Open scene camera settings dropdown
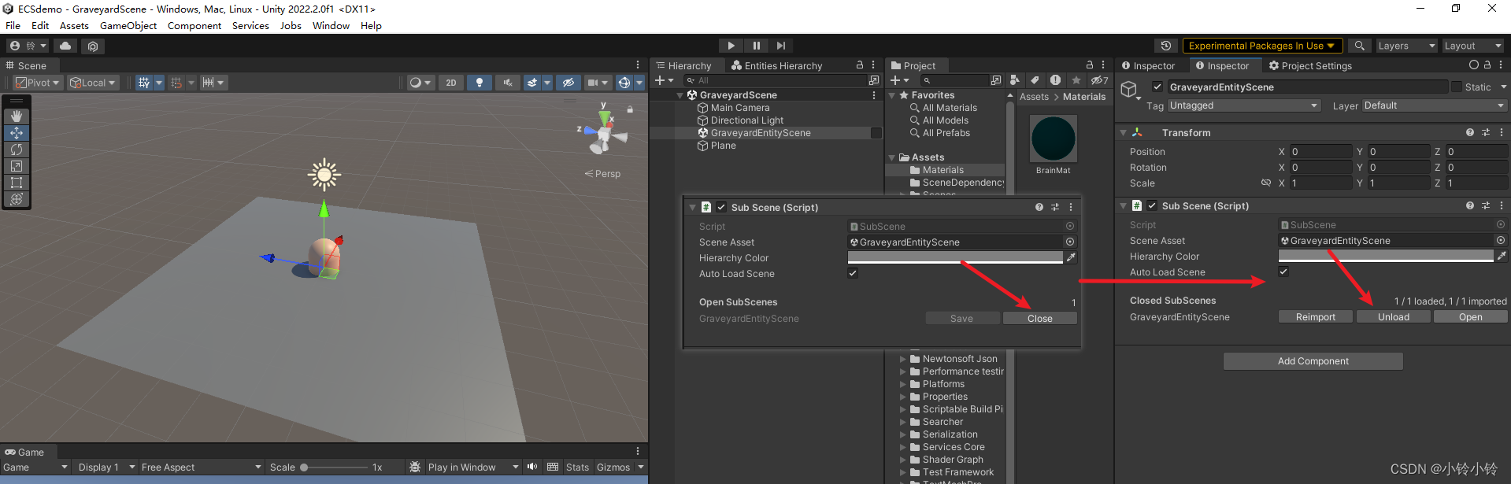The width and height of the screenshot is (1511, 484). (598, 83)
